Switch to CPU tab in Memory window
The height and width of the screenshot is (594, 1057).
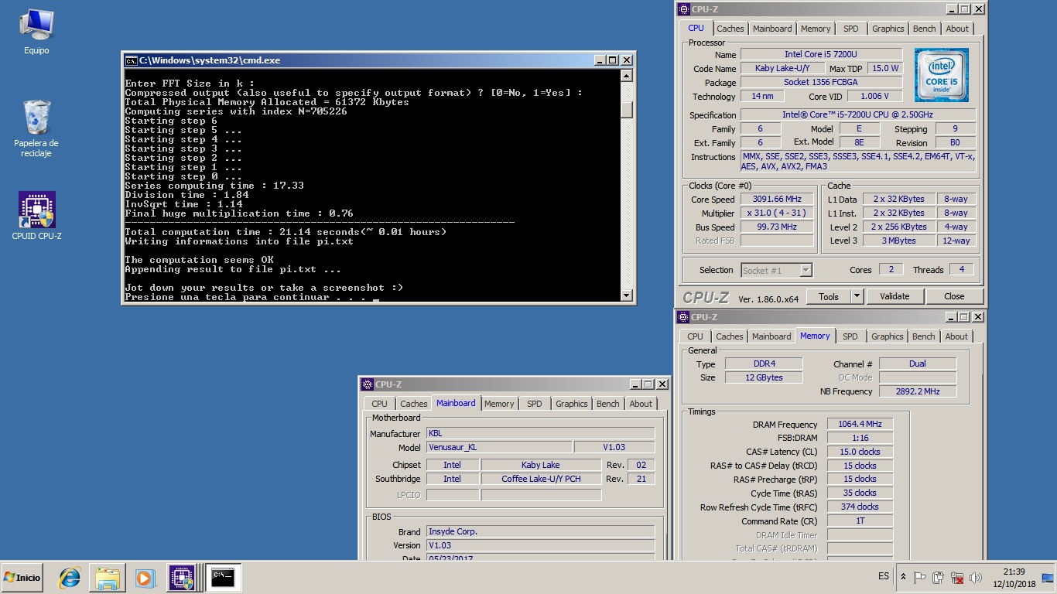click(x=695, y=336)
